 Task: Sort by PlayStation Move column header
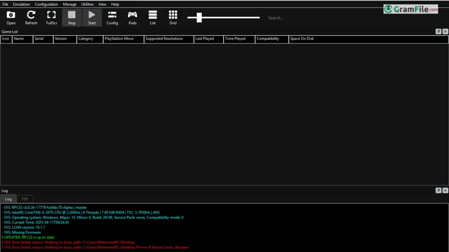[123, 39]
